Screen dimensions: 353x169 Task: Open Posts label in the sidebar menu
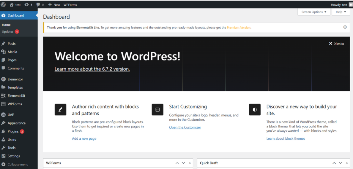(12, 44)
